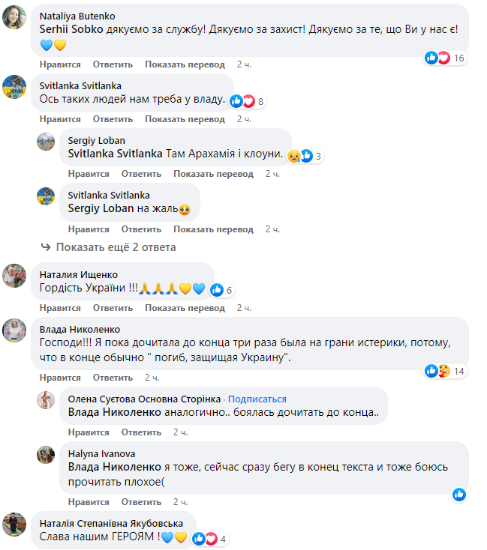This screenshot has width=487, height=550.
Task: View reactions on Наталія Якубовська's comment
Action: 209,538
